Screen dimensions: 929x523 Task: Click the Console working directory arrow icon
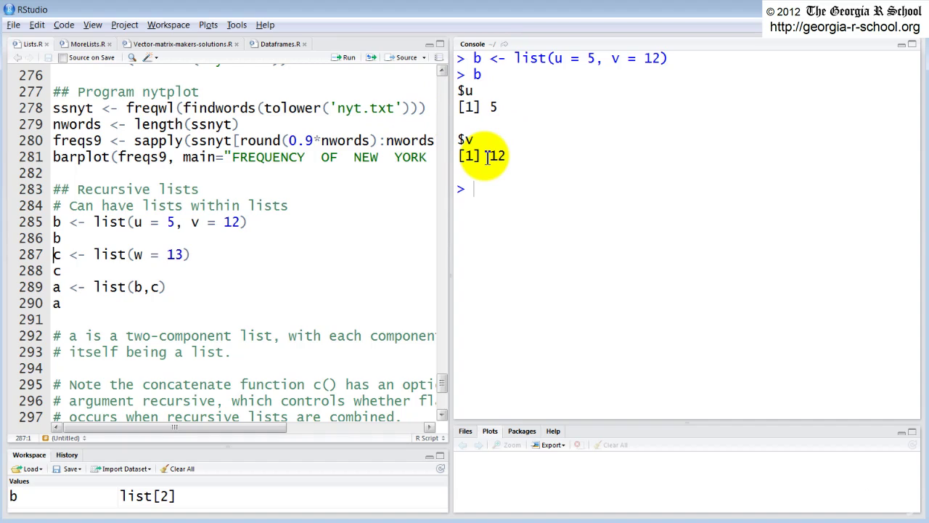point(504,44)
